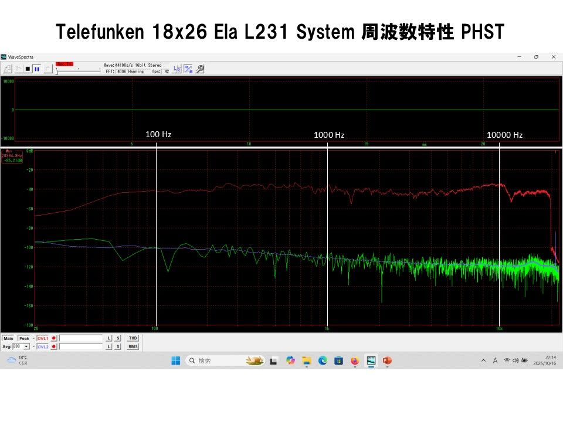Toggle the L/R channel display icon
Viewport: 563px width, 422px height.
click(177, 69)
